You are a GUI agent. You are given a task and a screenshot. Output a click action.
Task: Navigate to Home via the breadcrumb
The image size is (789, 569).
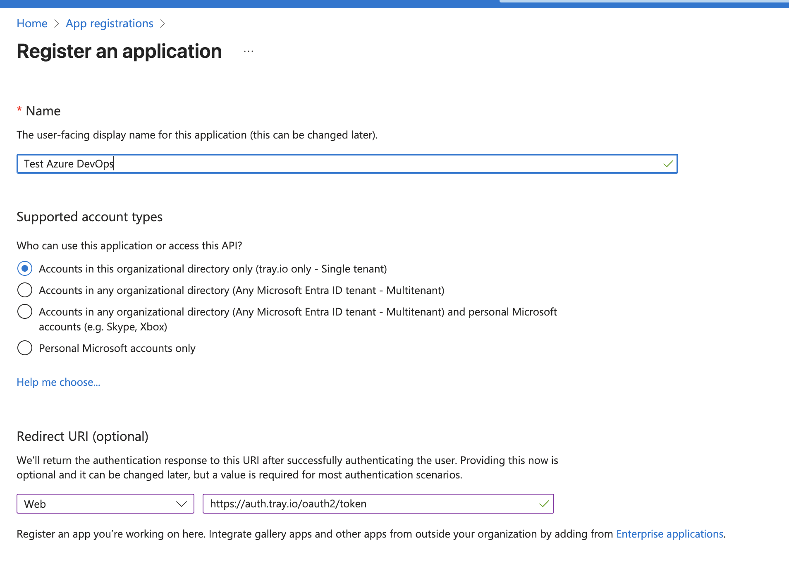31,23
